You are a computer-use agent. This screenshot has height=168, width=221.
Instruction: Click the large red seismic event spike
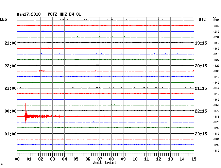[x=25, y=116]
